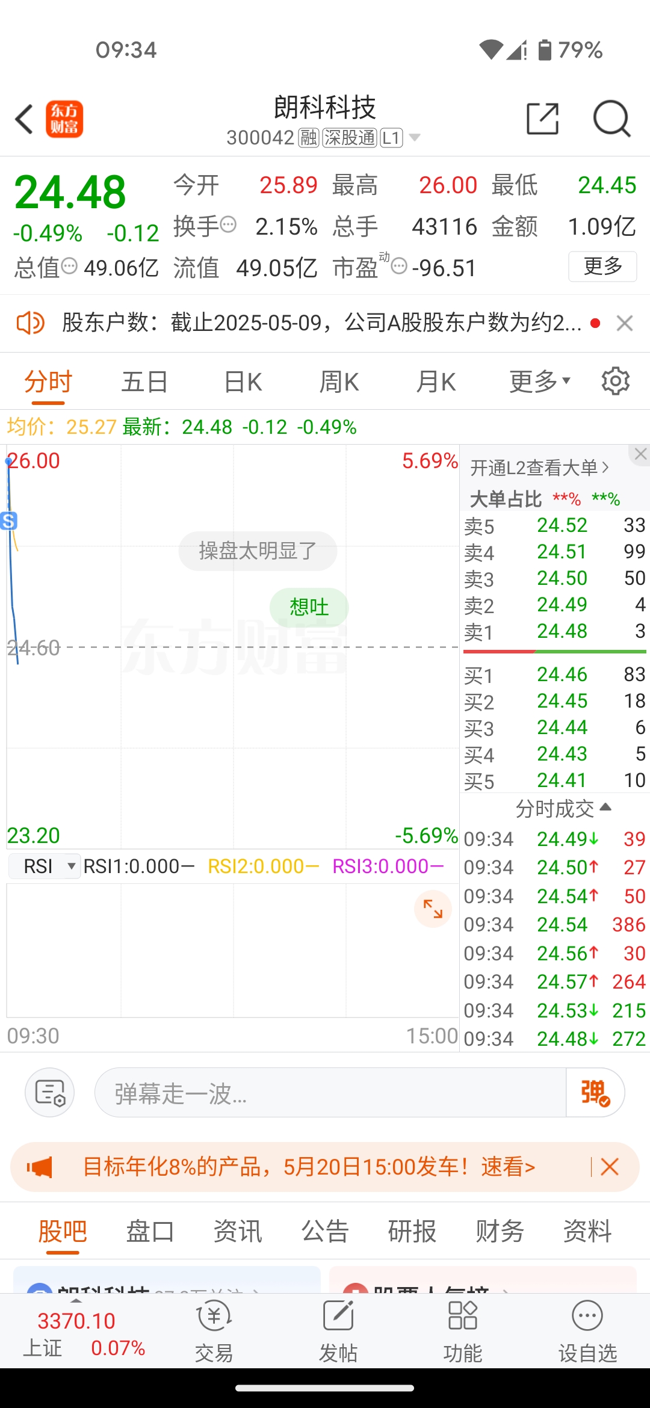The height and width of the screenshot is (1408, 650).
Task: Expand stock title dropdown triangle
Action: coord(414,138)
